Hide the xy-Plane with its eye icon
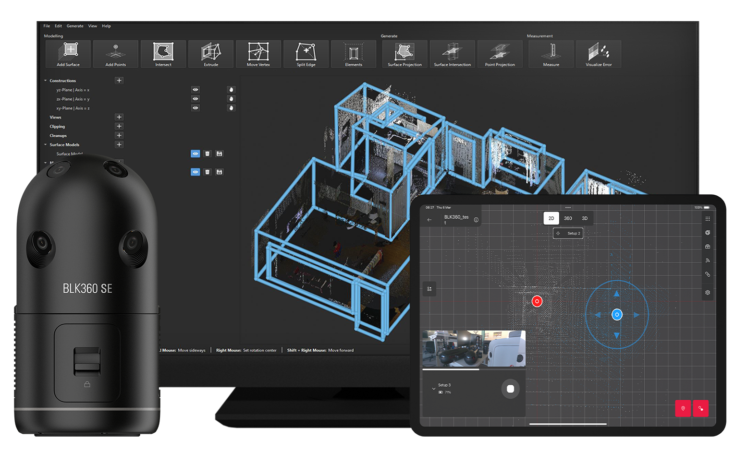This screenshot has height=451, width=736. 195,108
